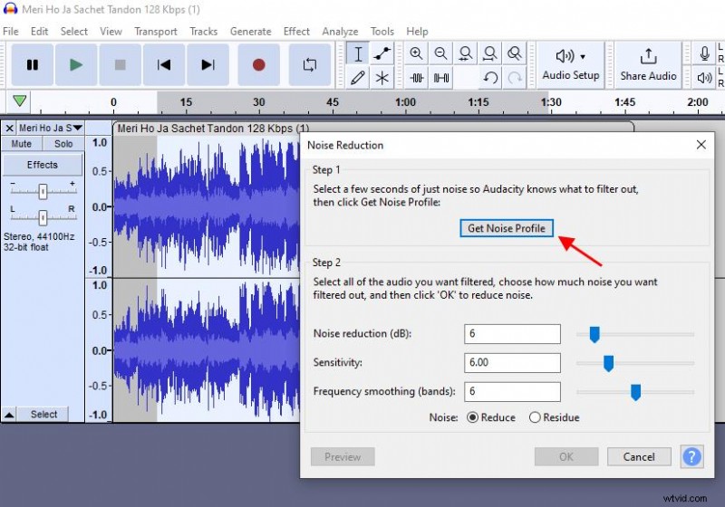Click the Undo arrow icon
This screenshot has height=507, width=725.
(490, 78)
